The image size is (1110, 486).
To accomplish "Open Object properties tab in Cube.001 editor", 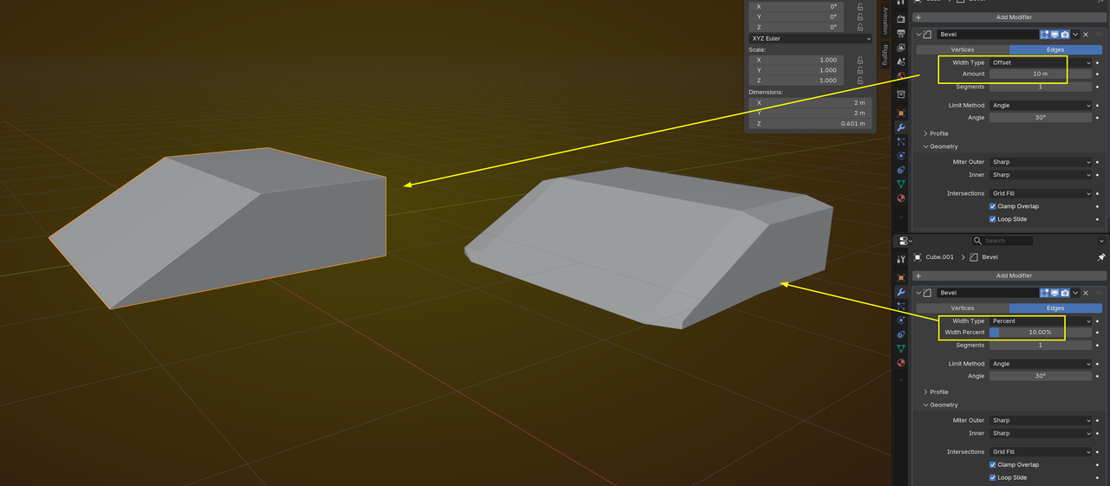I will [x=901, y=278].
